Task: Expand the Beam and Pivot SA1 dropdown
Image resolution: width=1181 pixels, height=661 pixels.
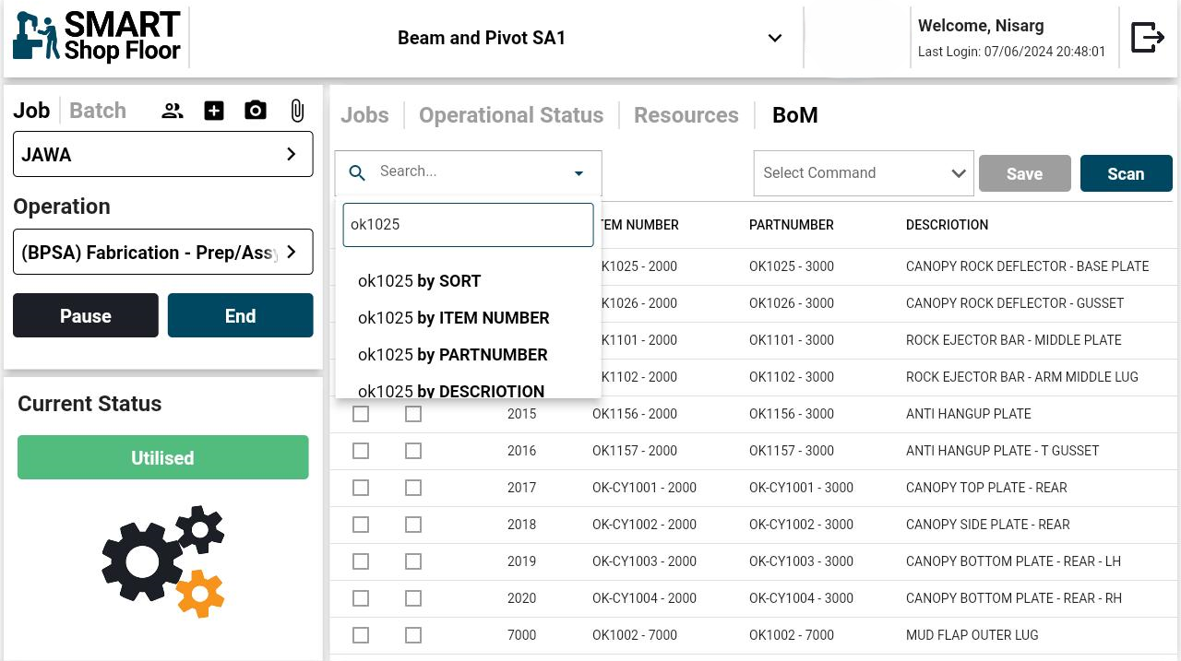Action: (x=775, y=38)
